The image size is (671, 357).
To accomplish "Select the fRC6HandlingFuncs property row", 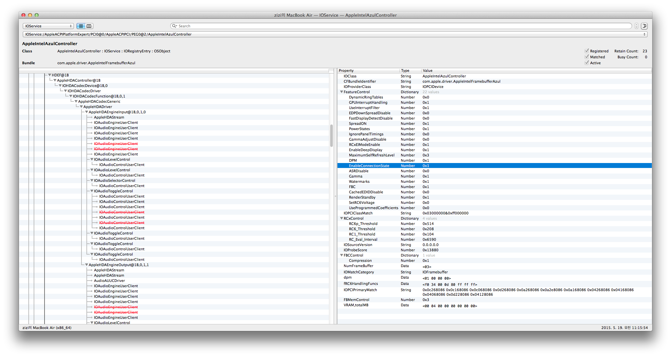I will point(495,284).
